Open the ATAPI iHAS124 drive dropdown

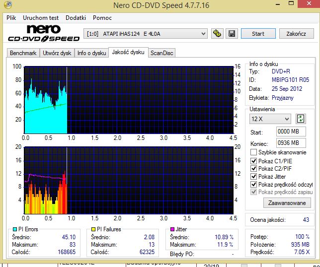click(x=146, y=34)
